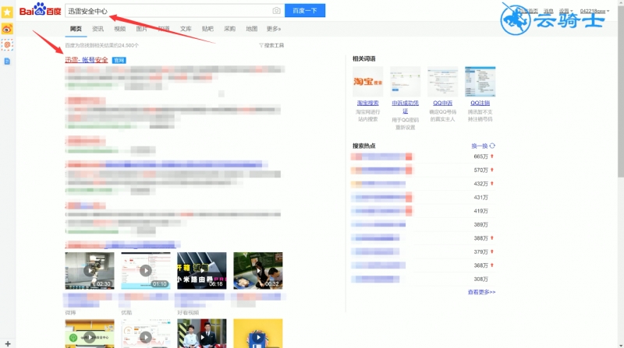624x348 pixels.
Task: Open the 申诉成功凭证 related term link
Action: coord(405,107)
